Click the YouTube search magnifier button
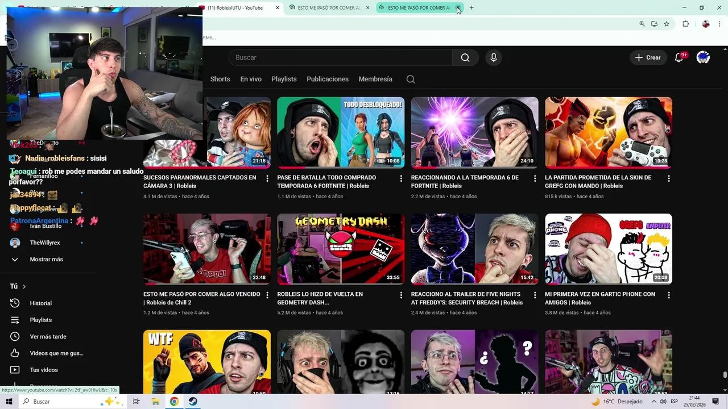728x409 pixels. tap(465, 57)
